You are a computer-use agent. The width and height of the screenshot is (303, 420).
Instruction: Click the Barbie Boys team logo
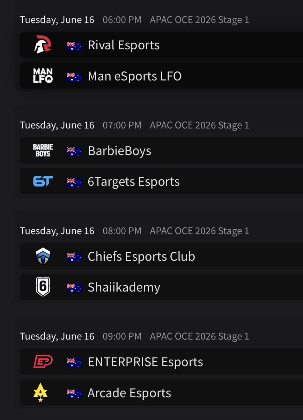(x=43, y=150)
